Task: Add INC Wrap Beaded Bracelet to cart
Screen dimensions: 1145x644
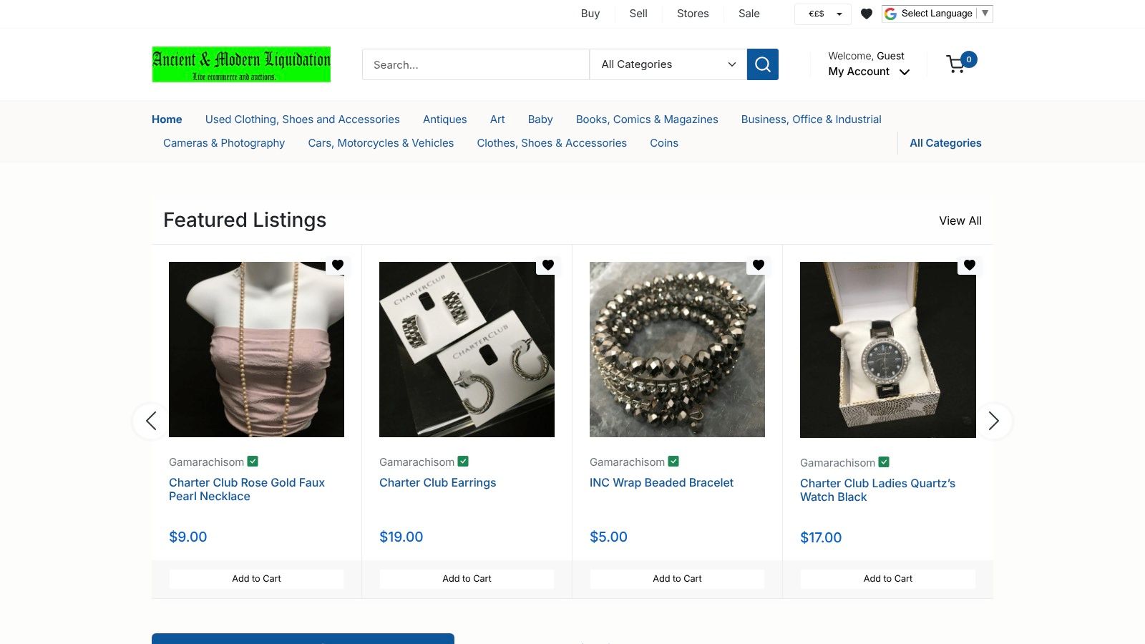Action: click(677, 579)
